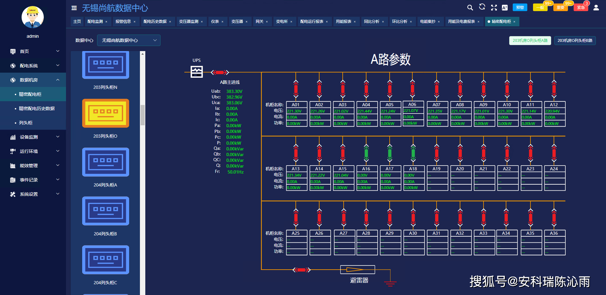Open the search magnifier icon
Viewport: 606px width, 295px height.
pyautogui.click(x=470, y=8)
